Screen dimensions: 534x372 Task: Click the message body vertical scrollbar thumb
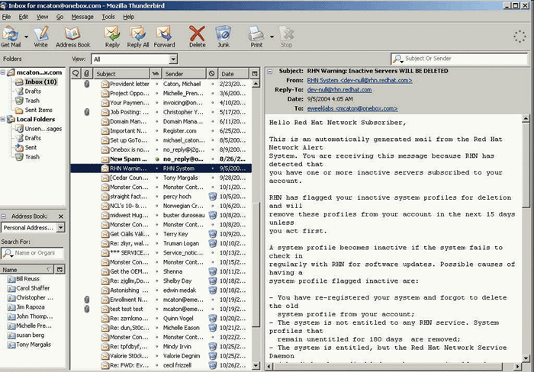pos(526,165)
